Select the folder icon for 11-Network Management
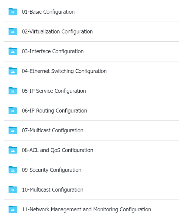 point(12,209)
